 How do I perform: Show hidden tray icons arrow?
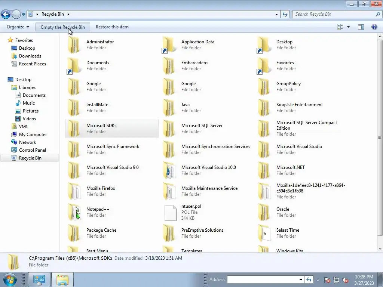pyautogui.click(x=318, y=280)
